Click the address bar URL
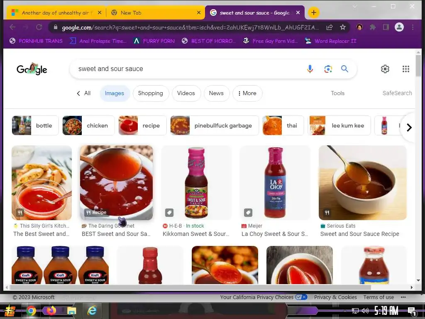Screen dimensions: 425x319 [190, 27]
